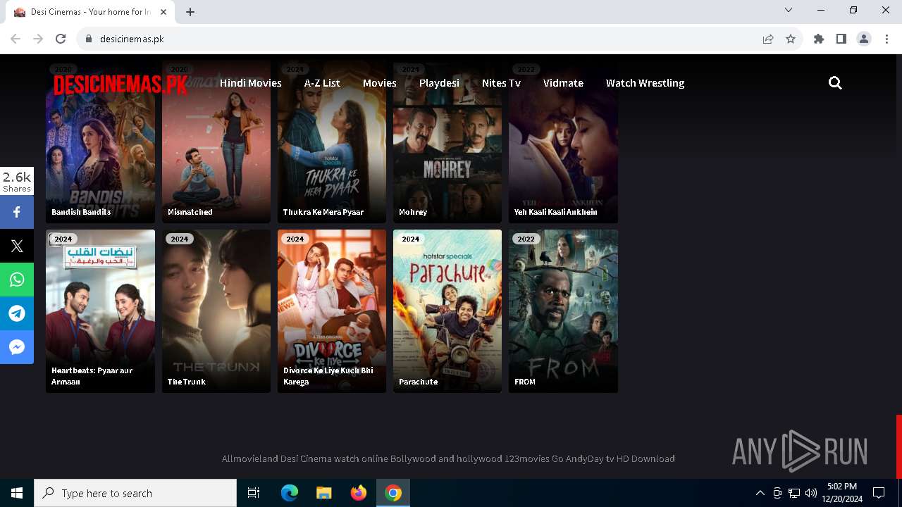
Task: Open The Trunk poster
Action: click(x=216, y=311)
